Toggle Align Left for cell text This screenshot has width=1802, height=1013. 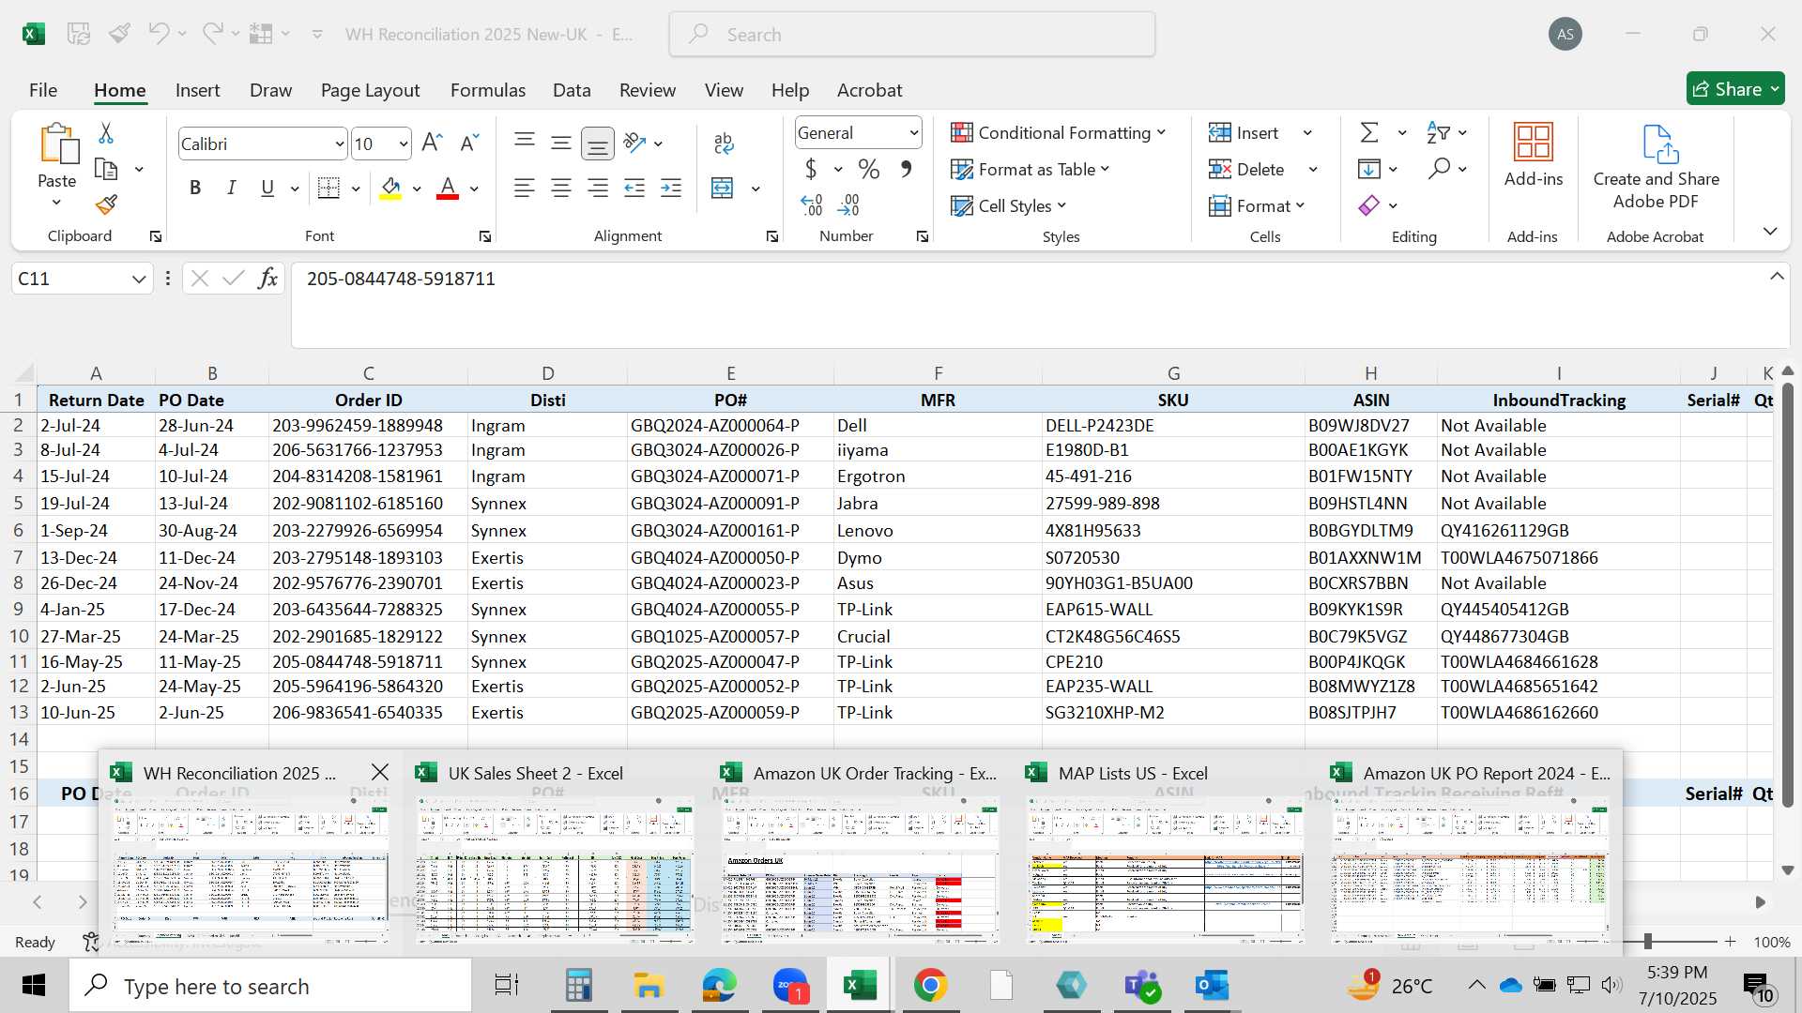[525, 188]
